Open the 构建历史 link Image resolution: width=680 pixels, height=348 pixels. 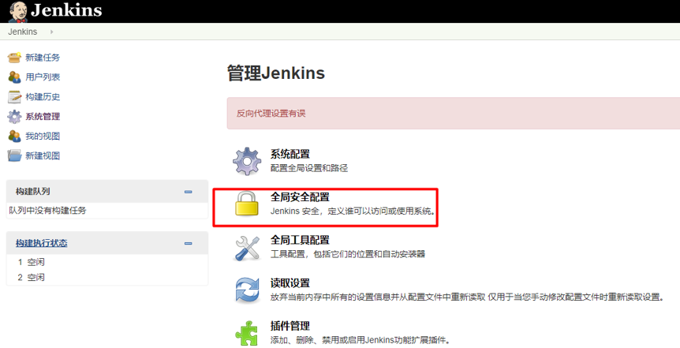coord(43,97)
